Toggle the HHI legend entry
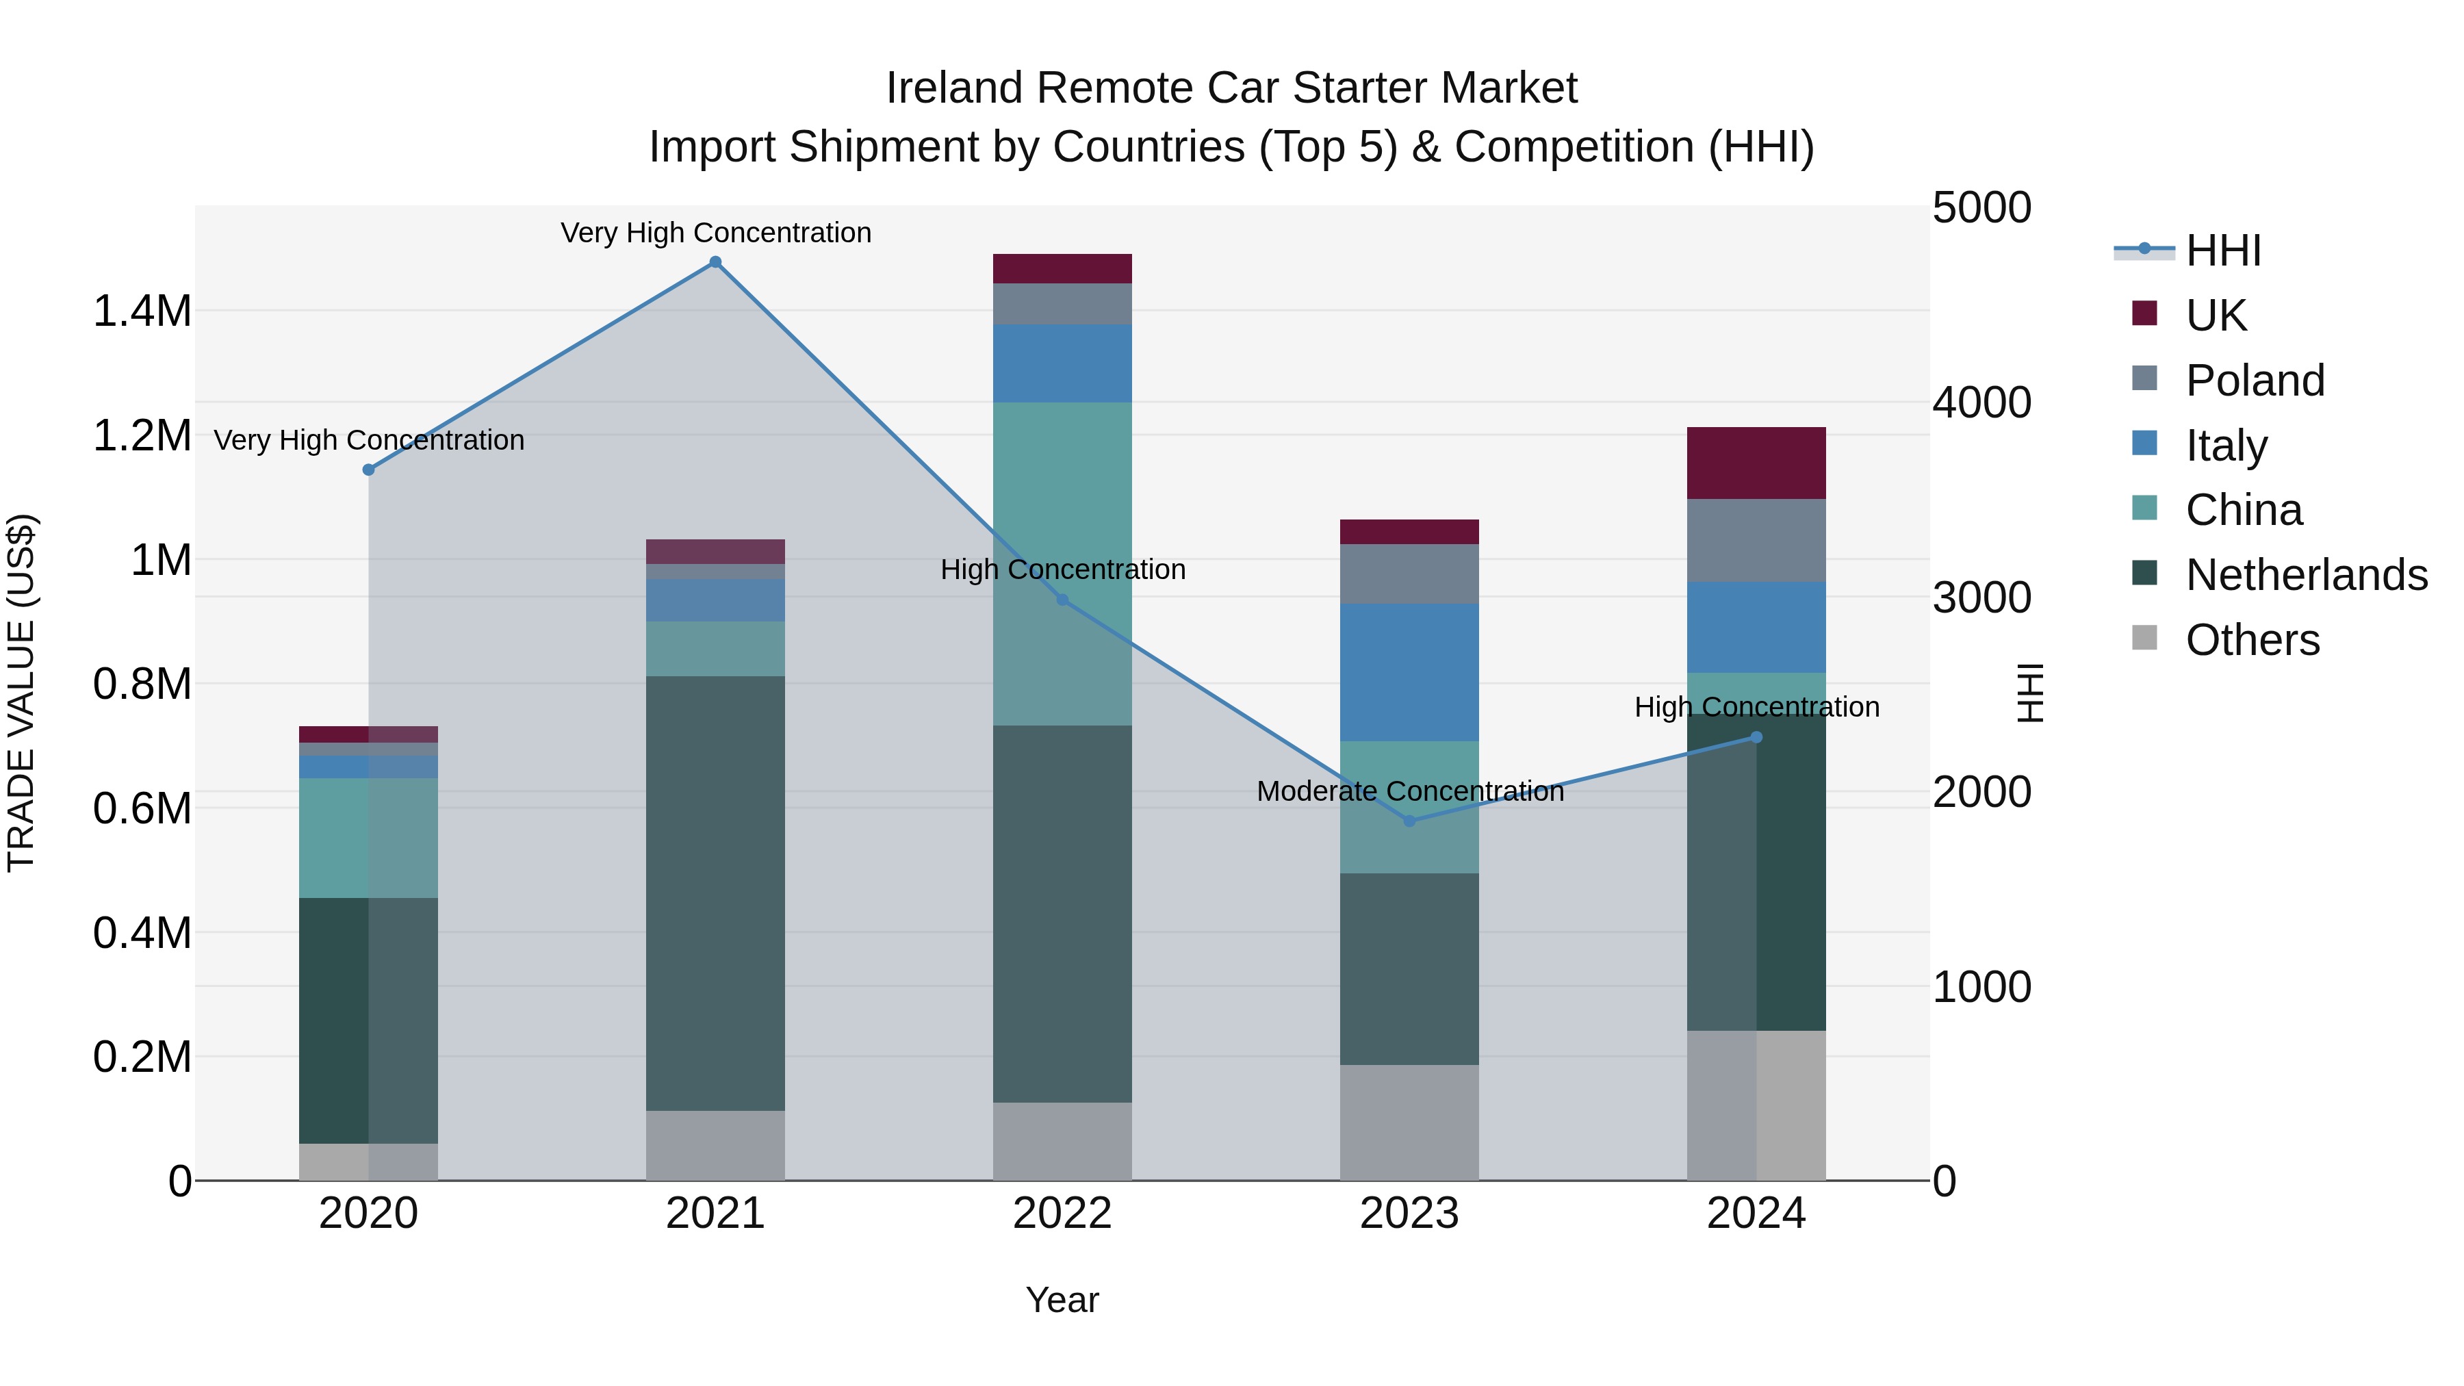Viewport: 2464px width, 1386px height. point(2187,251)
